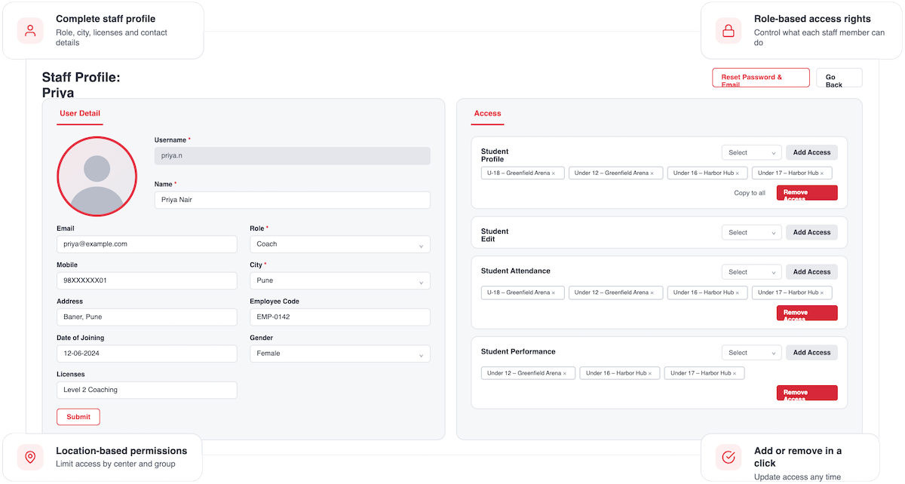Remove Under 17 – Harbor Hub chip under Student Profile

click(822, 173)
